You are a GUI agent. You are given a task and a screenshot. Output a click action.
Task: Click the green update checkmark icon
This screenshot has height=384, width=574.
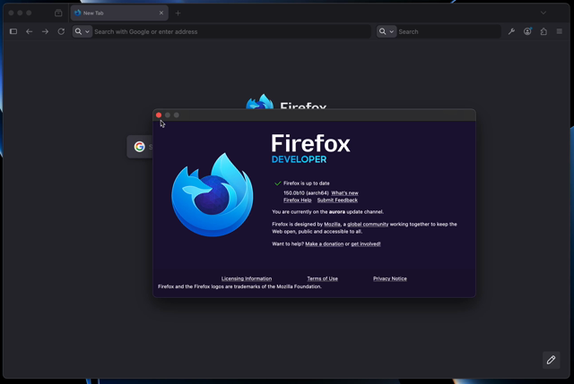277,183
